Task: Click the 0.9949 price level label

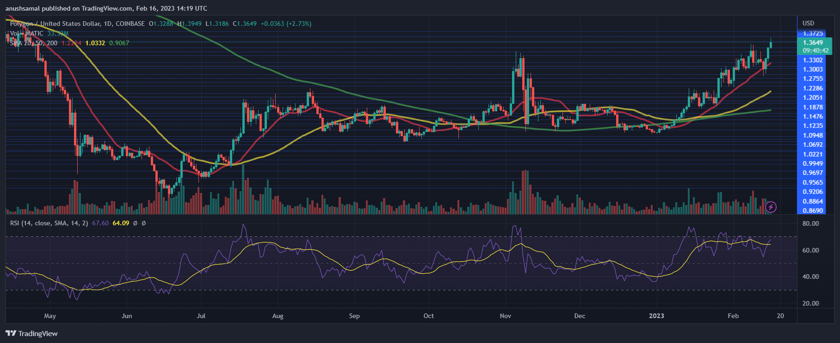Action: click(x=813, y=163)
